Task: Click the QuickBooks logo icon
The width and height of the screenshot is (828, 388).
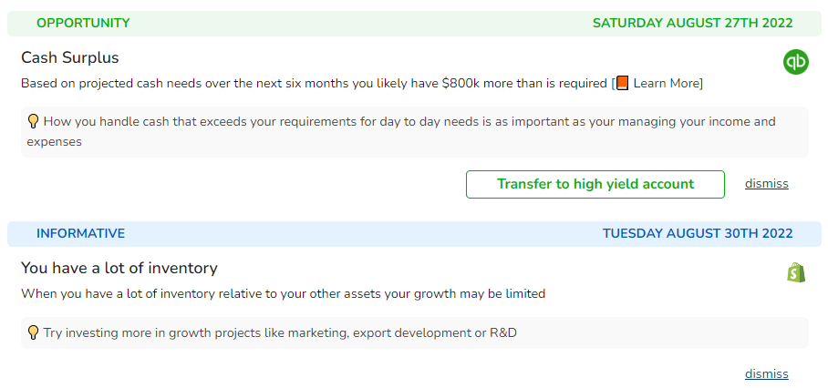Action: [796, 62]
